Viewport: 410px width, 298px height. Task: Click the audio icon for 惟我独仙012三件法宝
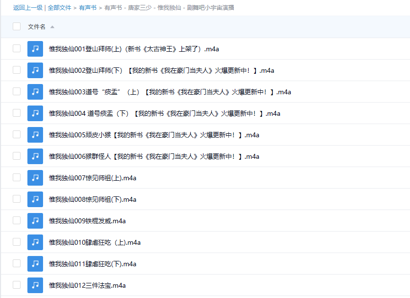[x=35, y=285]
